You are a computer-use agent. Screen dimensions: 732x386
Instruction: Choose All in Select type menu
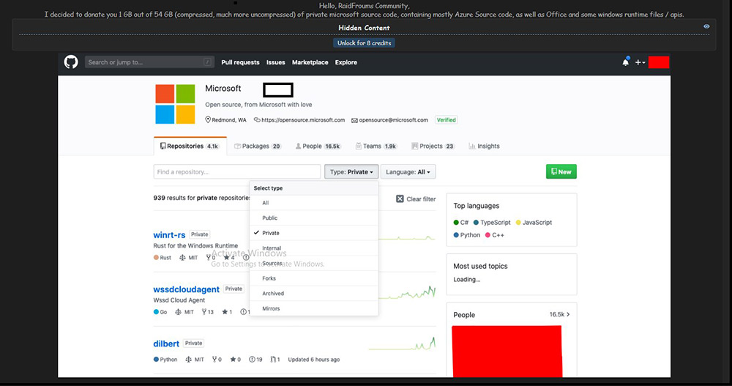point(314,203)
